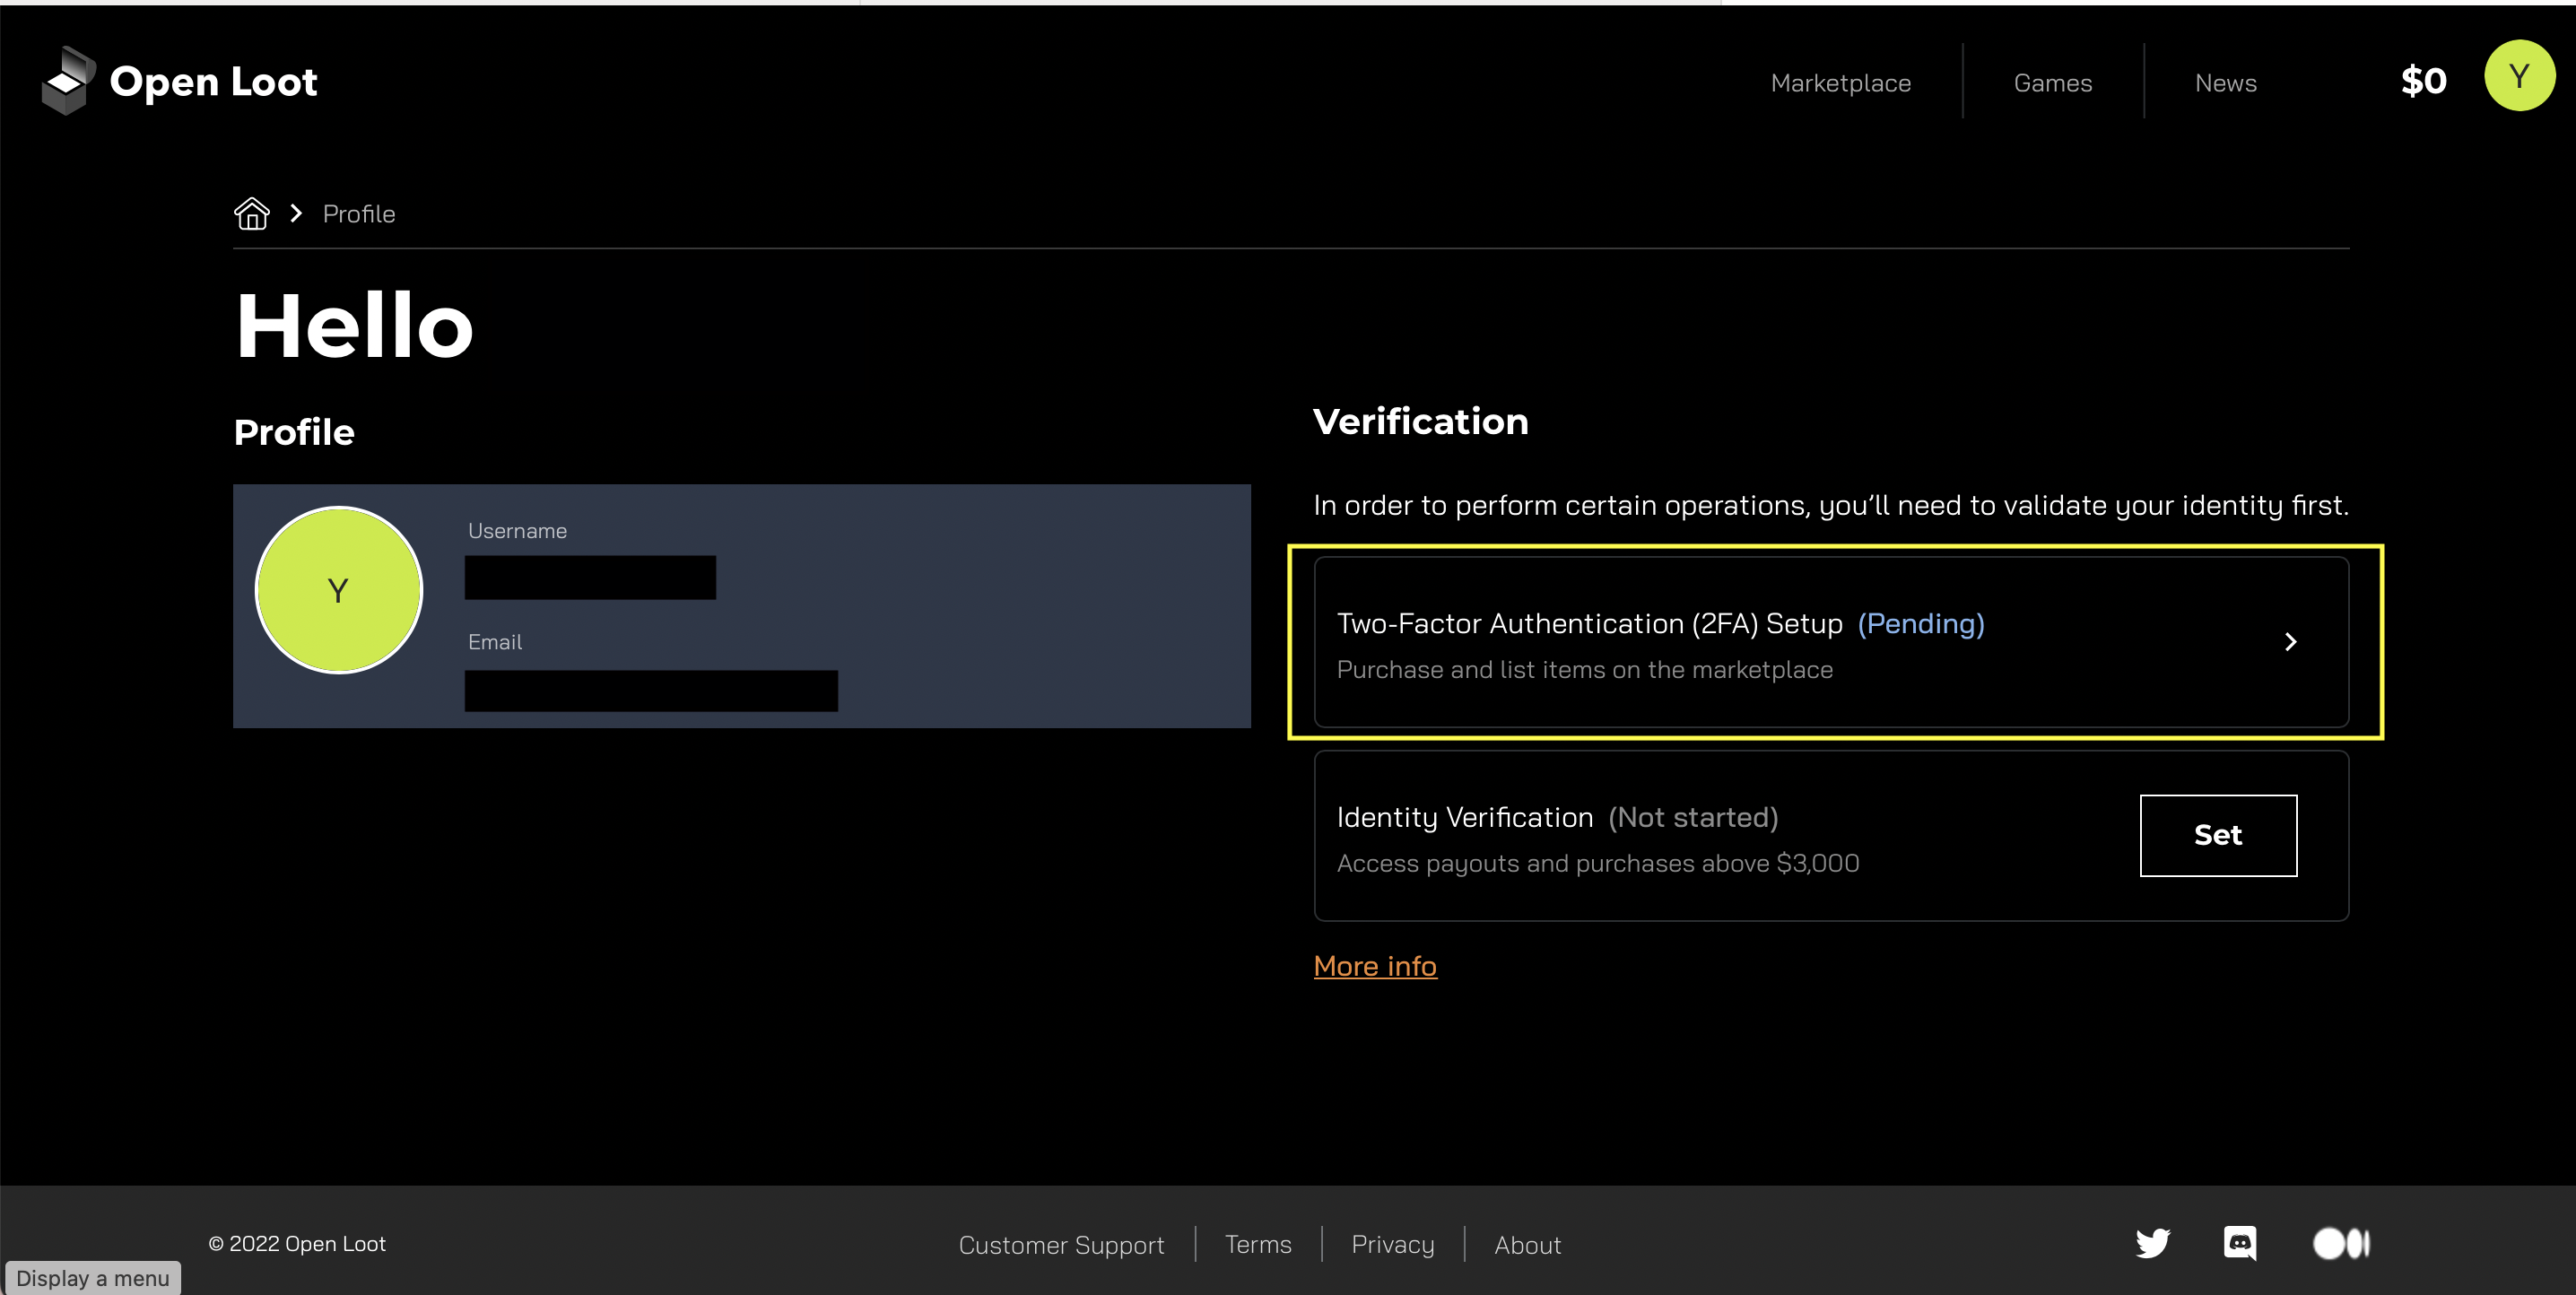The height and width of the screenshot is (1295, 2576).
Task: Click the Y avatar in the Profile card
Action: [338, 590]
